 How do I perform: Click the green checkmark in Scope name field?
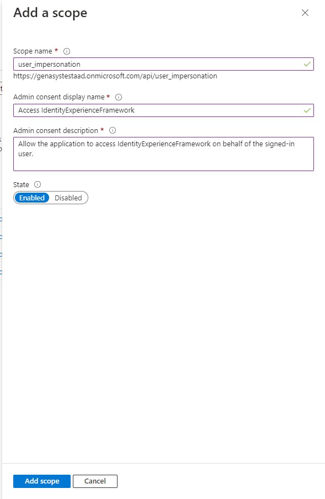tap(307, 64)
